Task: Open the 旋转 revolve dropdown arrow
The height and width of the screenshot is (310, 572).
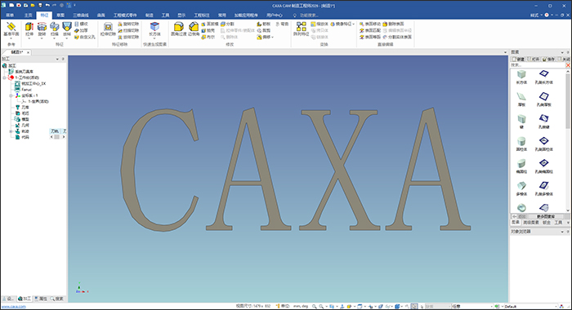Action: [x=42, y=38]
